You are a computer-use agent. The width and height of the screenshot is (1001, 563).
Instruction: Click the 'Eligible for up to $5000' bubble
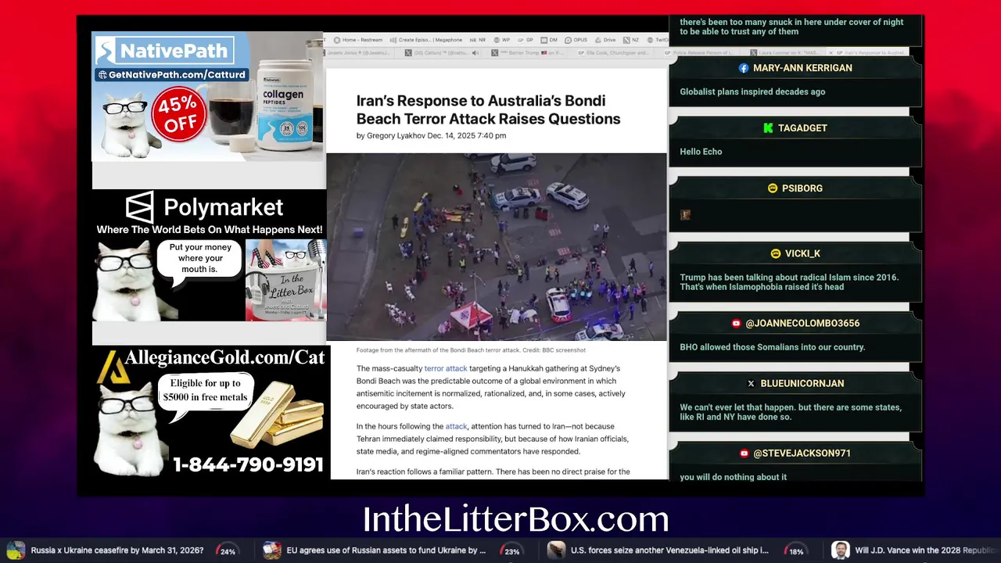205,391
